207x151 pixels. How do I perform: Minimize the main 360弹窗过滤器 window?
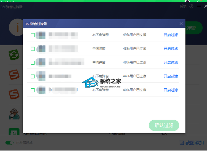[199, 6]
